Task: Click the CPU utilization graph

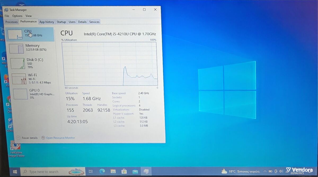Action: pos(110,64)
